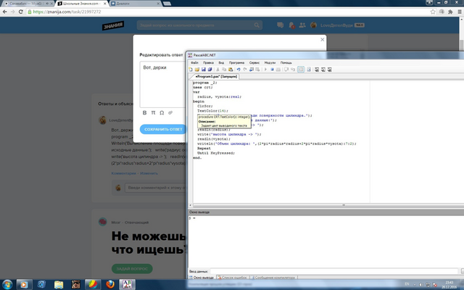Screen dimensions: 464x290
Task: Switch to the Список ошибок tab
Action: click(233, 278)
